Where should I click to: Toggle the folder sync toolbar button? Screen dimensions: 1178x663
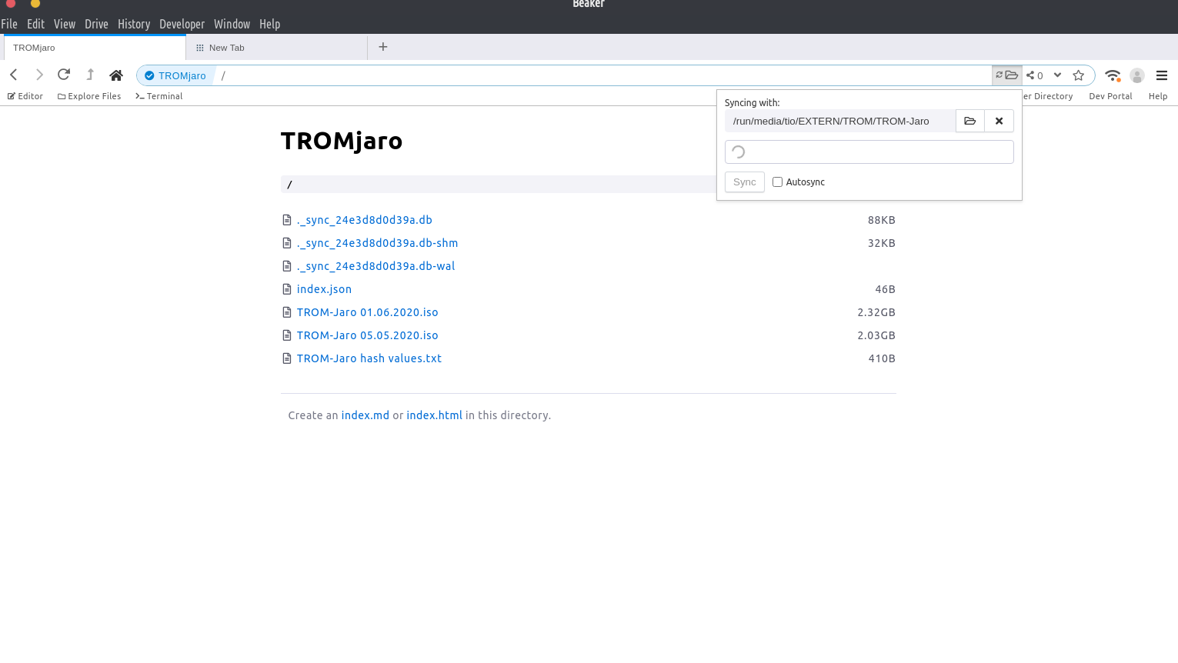tap(1006, 75)
